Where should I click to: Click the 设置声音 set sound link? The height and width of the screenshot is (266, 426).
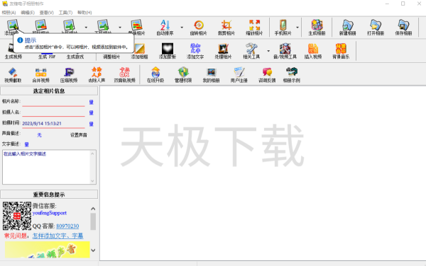pos(79,135)
